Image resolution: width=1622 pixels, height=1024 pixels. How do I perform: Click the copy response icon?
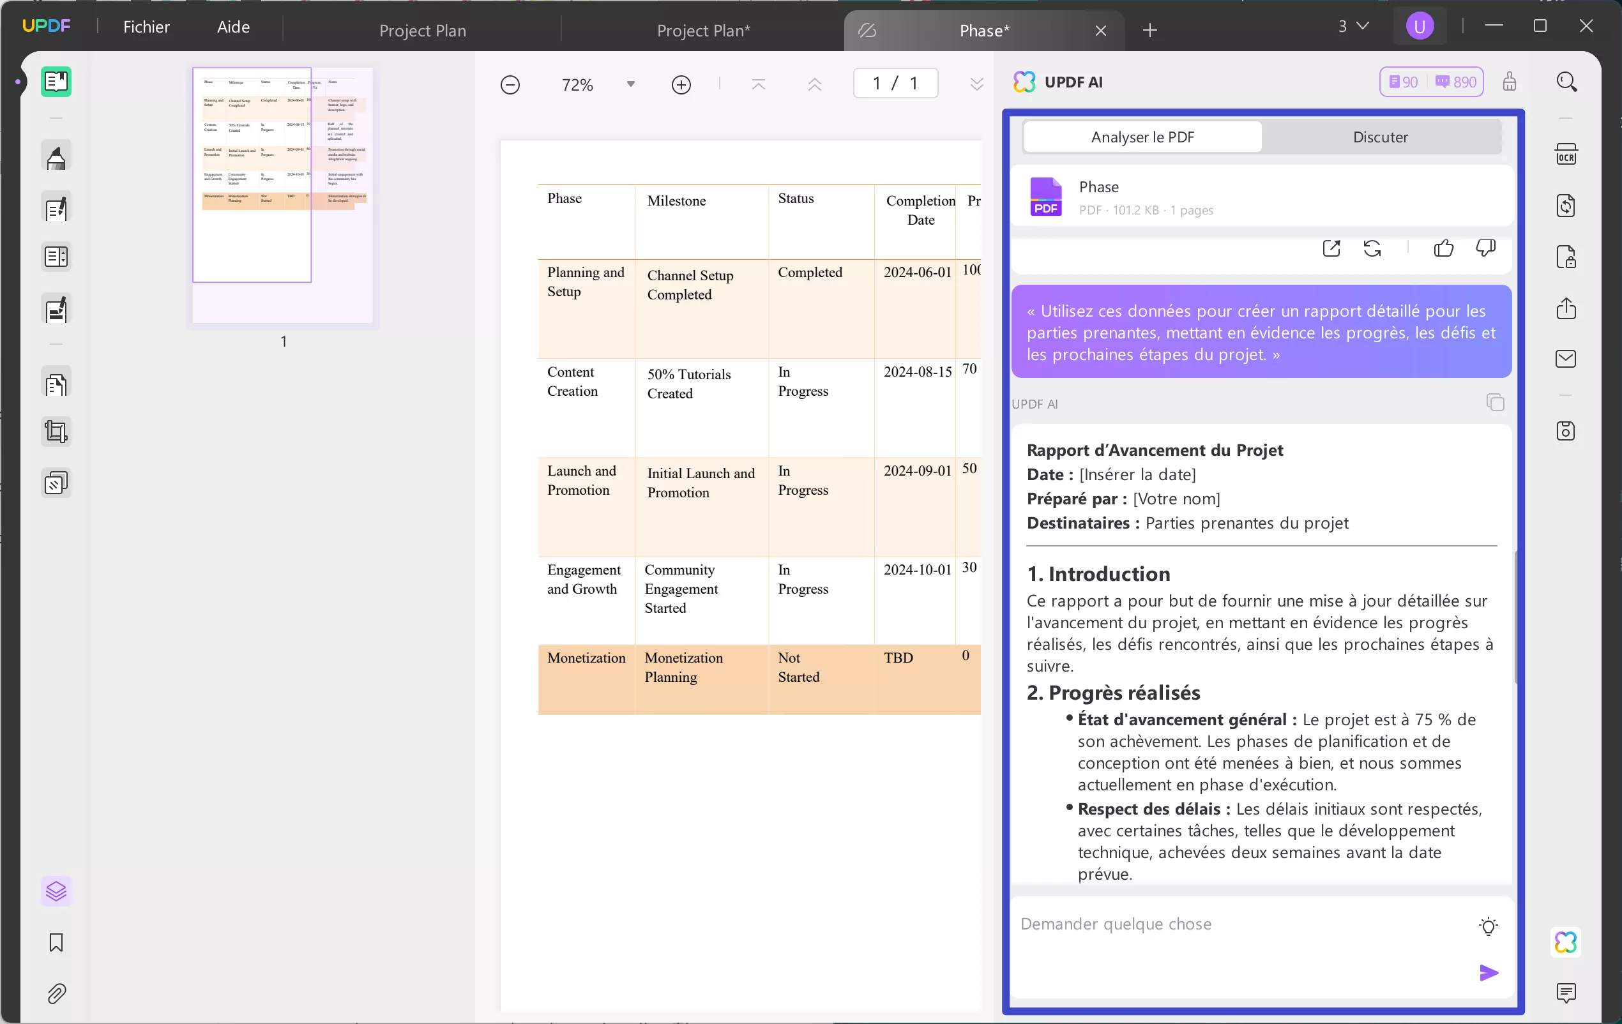click(x=1494, y=402)
